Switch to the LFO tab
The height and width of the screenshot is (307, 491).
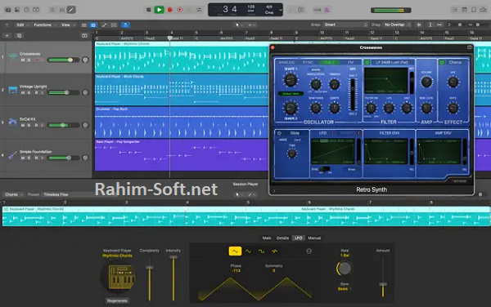[x=298, y=238]
